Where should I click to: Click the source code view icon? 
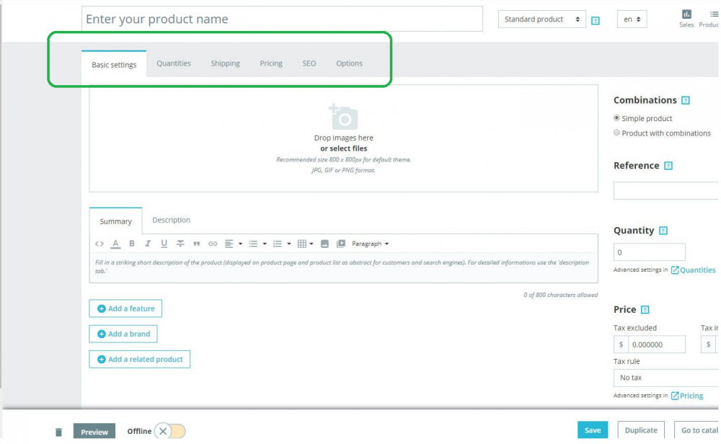99,244
